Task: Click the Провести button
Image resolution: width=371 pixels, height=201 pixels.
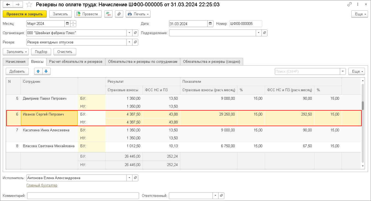Action: coord(88,14)
